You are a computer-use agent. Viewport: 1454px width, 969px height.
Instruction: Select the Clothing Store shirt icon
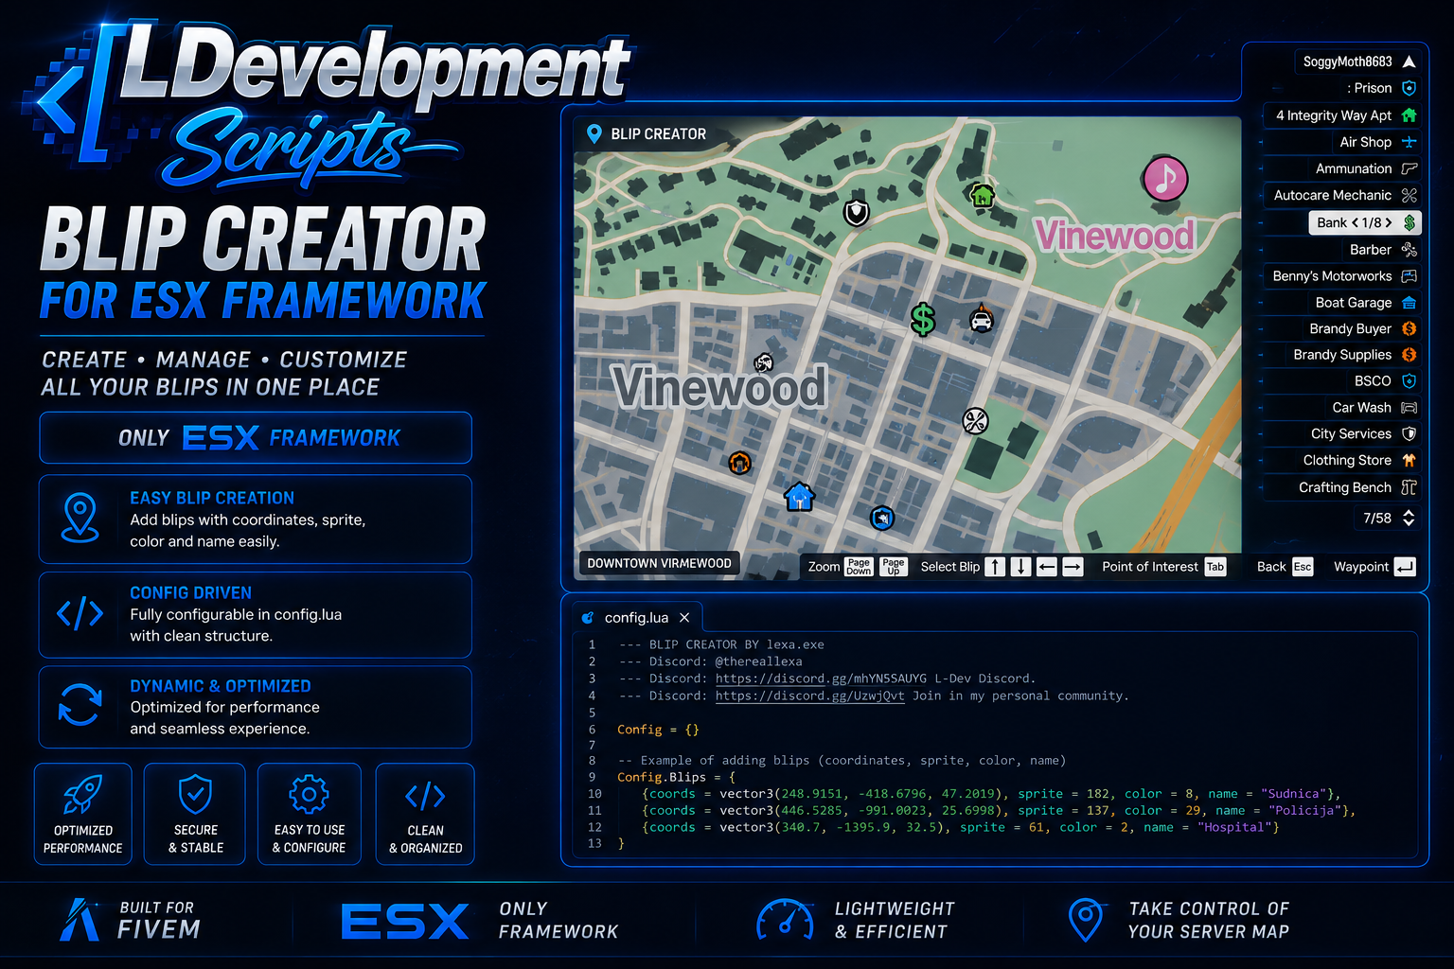(x=1409, y=460)
